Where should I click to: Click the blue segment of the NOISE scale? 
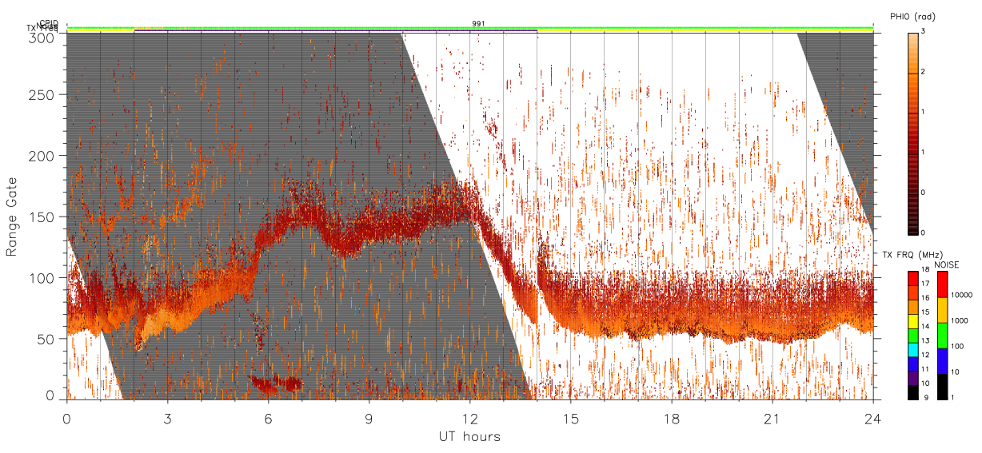(x=943, y=361)
